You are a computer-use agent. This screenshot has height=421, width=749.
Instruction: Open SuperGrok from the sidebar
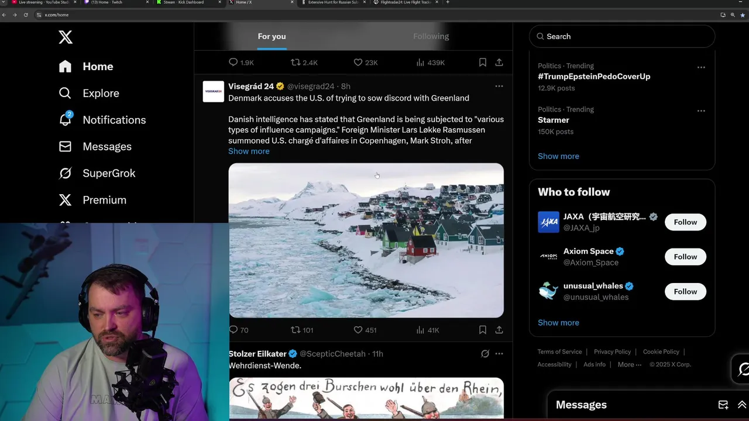coord(97,173)
